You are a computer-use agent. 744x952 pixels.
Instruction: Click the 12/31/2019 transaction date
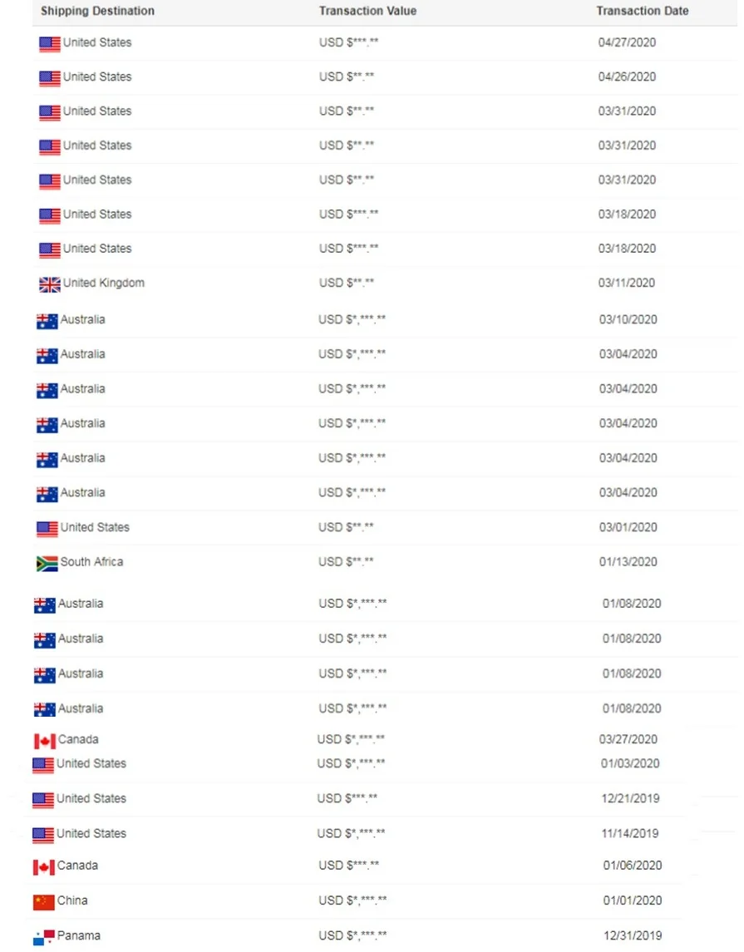pyautogui.click(x=633, y=935)
